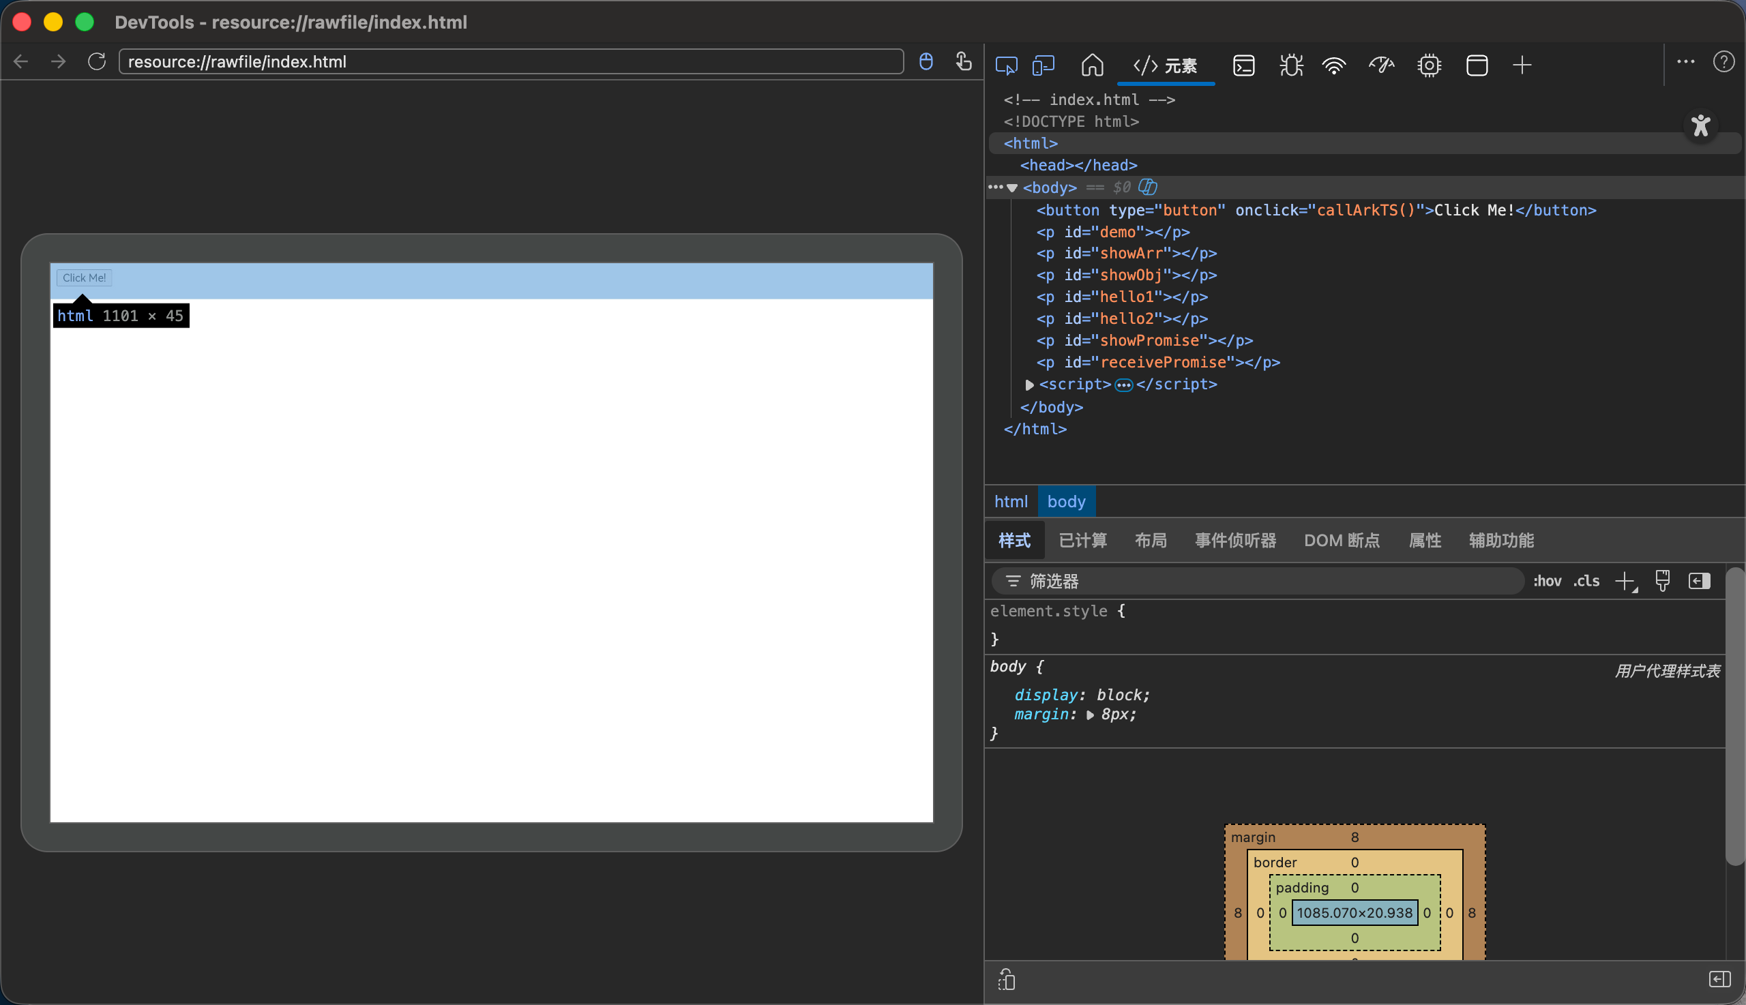This screenshot has width=1746, height=1005.
Task: Open the Application panel icon
Action: [x=1476, y=65]
